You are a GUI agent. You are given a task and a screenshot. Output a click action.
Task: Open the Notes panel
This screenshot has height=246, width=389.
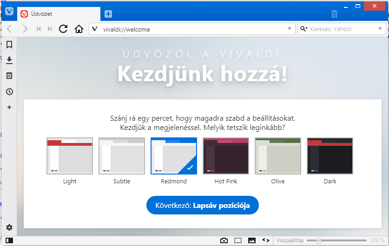point(9,76)
